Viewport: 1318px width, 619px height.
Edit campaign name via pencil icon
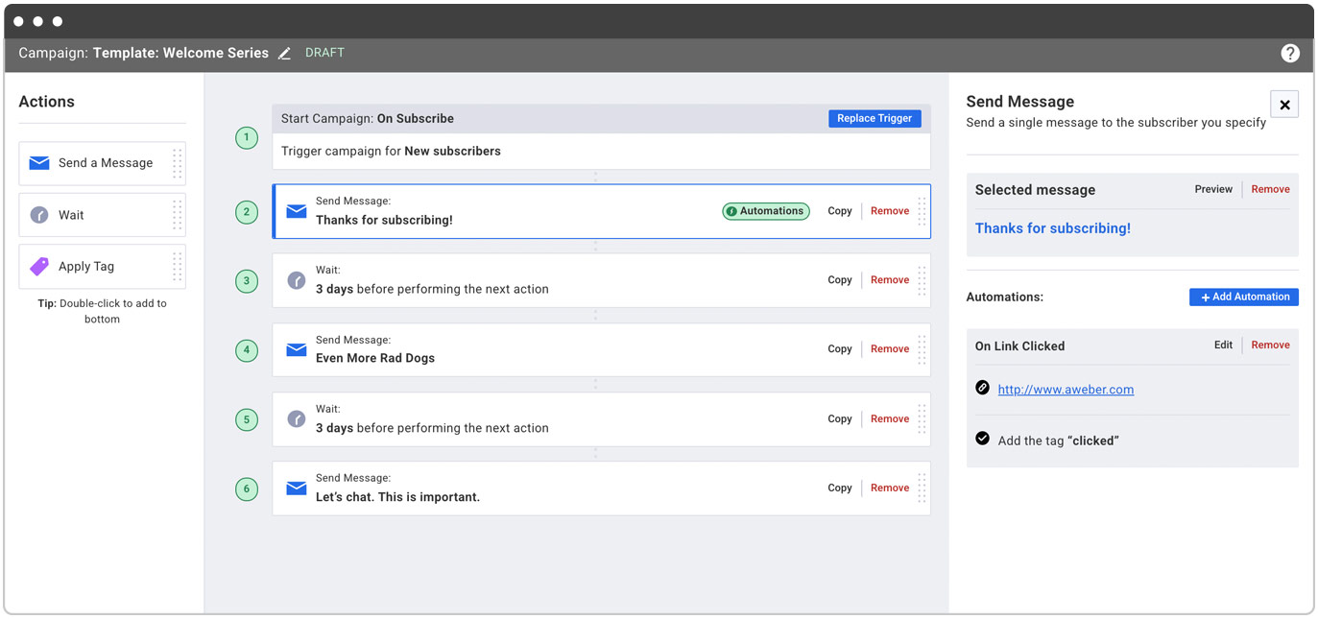tap(284, 53)
